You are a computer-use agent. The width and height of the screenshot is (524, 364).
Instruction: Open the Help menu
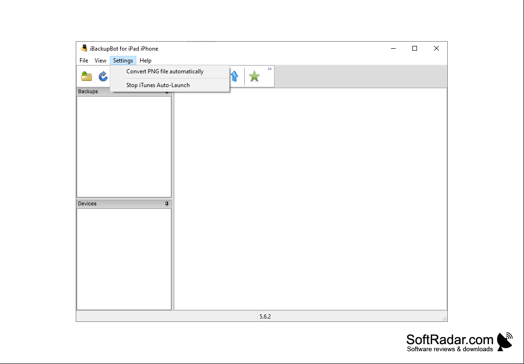[145, 61]
